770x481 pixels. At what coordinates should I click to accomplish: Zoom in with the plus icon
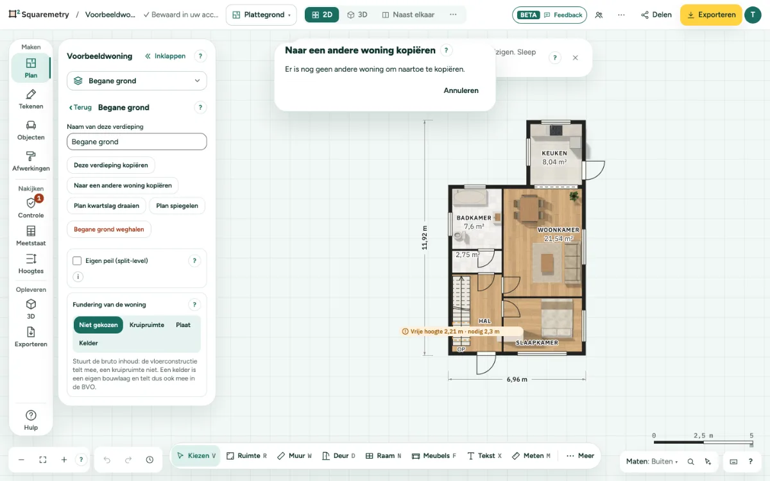pyautogui.click(x=64, y=460)
